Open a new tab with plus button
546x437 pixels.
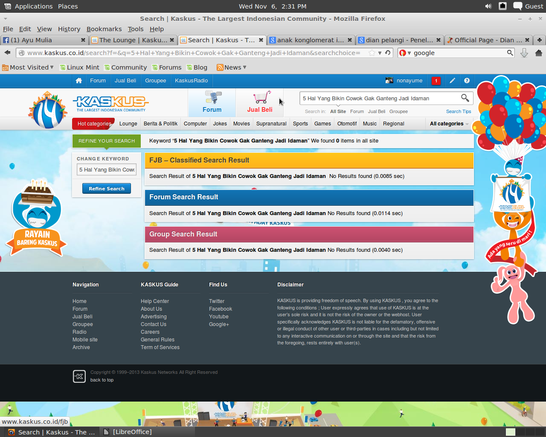click(x=539, y=40)
